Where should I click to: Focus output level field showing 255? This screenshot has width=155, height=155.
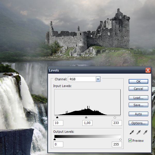click(117, 144)
